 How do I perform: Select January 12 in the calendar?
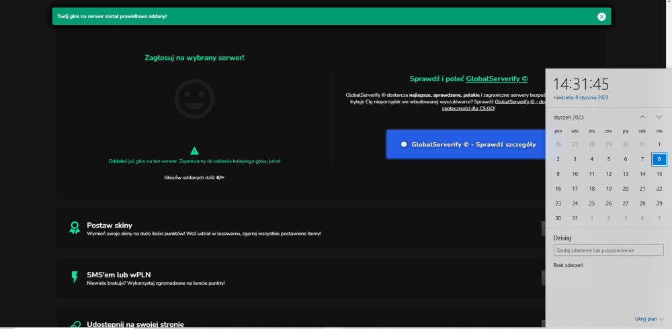(x=609, y=174)
